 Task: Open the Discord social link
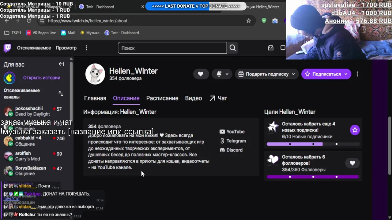point(231,150)
